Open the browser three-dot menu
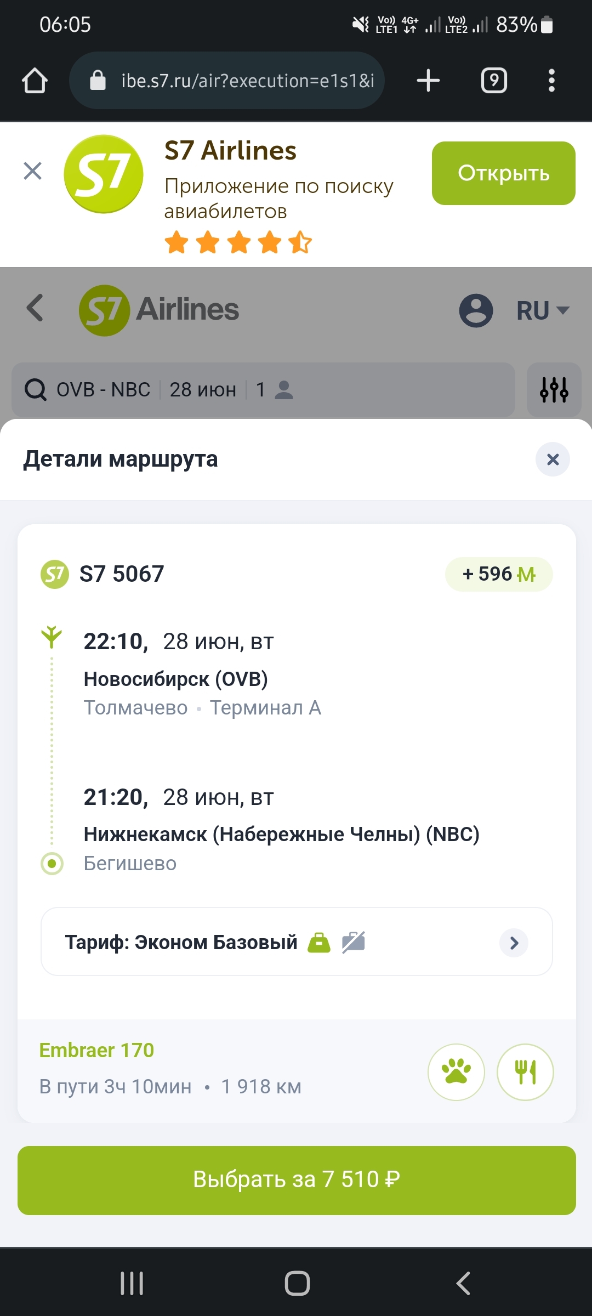The height and width of the screenshot is (1316, 592). tap(551, 81)
